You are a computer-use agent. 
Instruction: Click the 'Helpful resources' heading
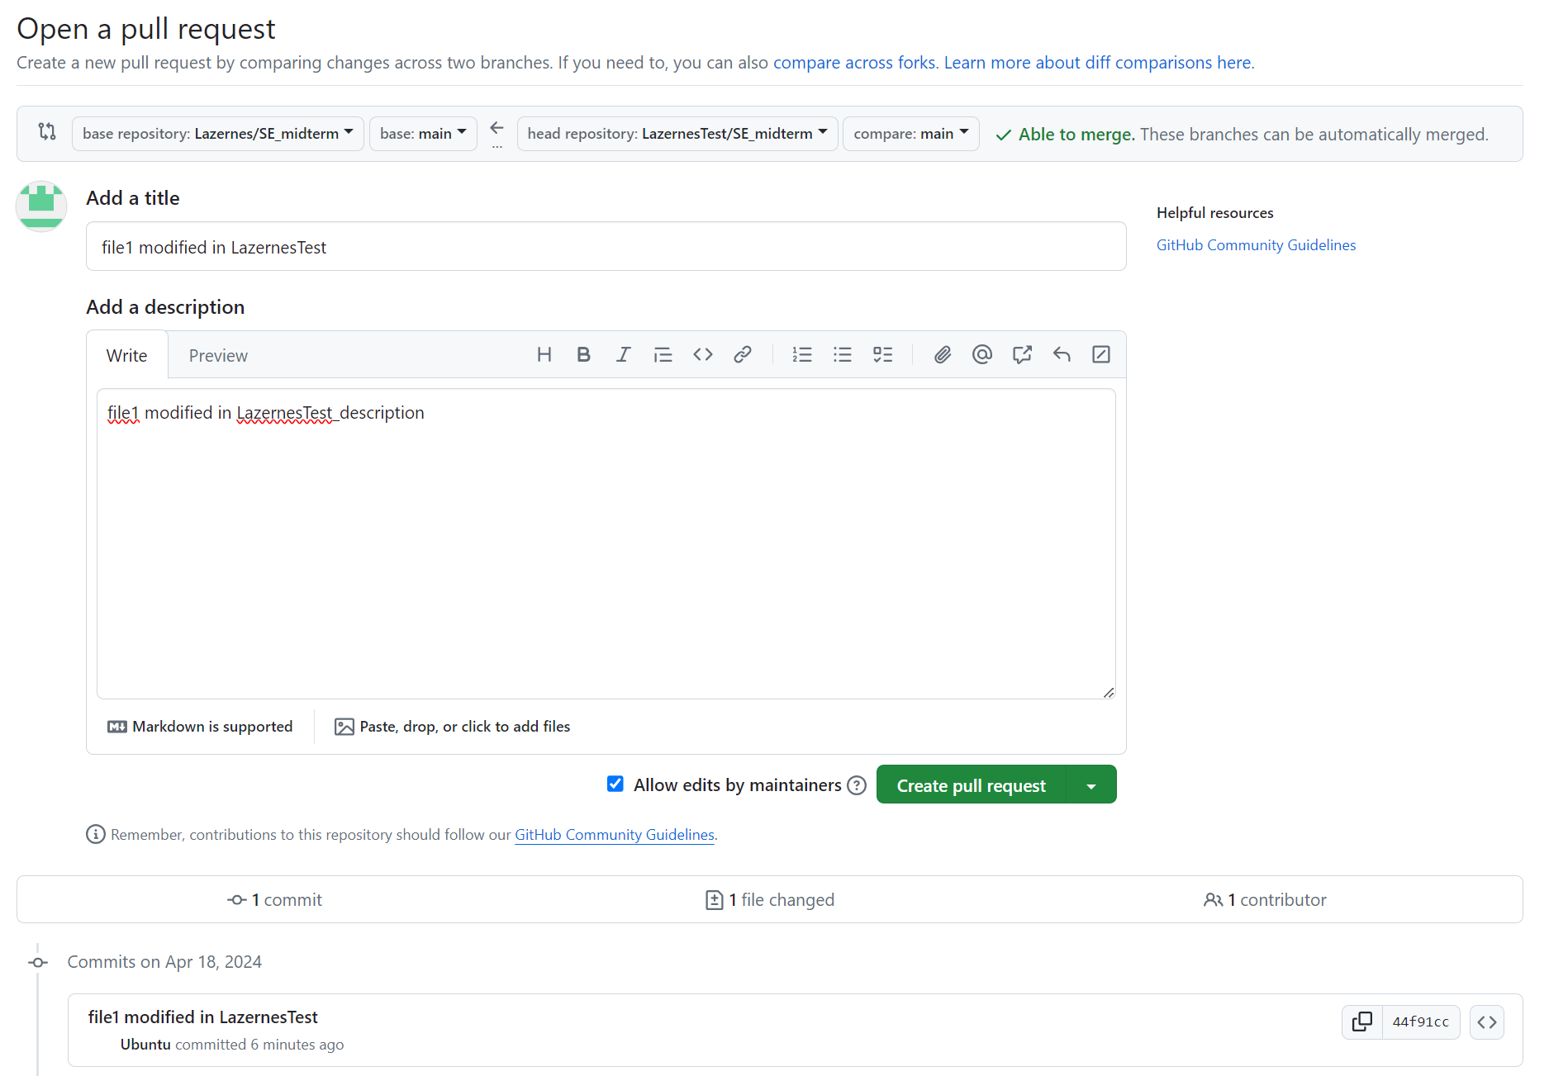click(x=1215, y=213)
